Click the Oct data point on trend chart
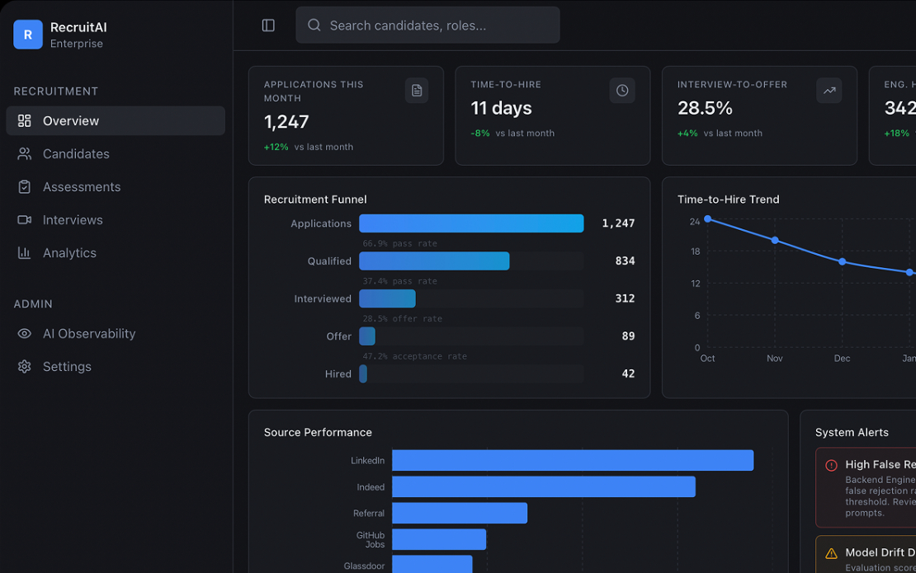Viewport: 916px width, 573px height. pos(707,218)
